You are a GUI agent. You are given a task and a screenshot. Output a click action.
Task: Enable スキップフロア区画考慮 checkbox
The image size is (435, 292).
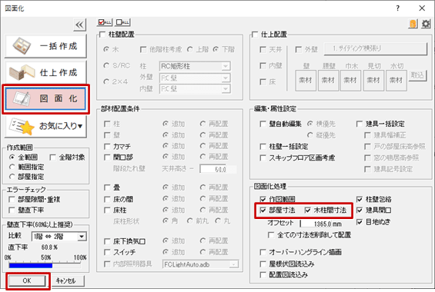263,158
